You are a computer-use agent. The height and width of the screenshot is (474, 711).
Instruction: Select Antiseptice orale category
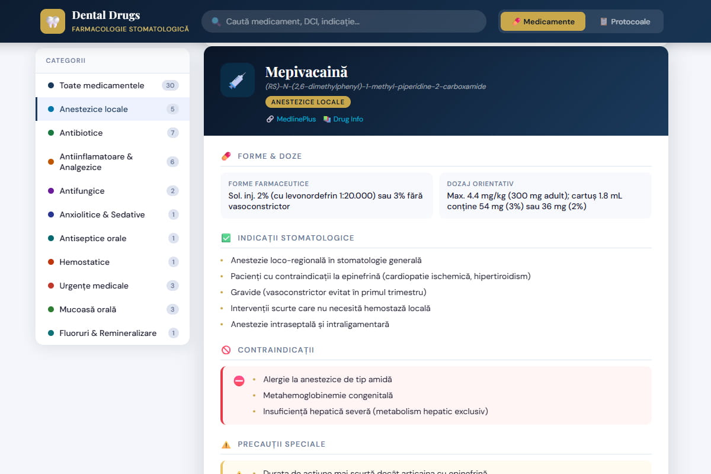point(113,238)
